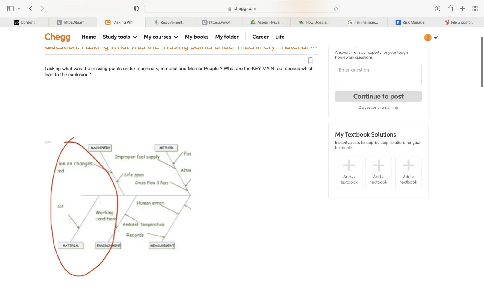Switch to the Aspen Hysys tab
484x302 pixels.
(267, 22)
